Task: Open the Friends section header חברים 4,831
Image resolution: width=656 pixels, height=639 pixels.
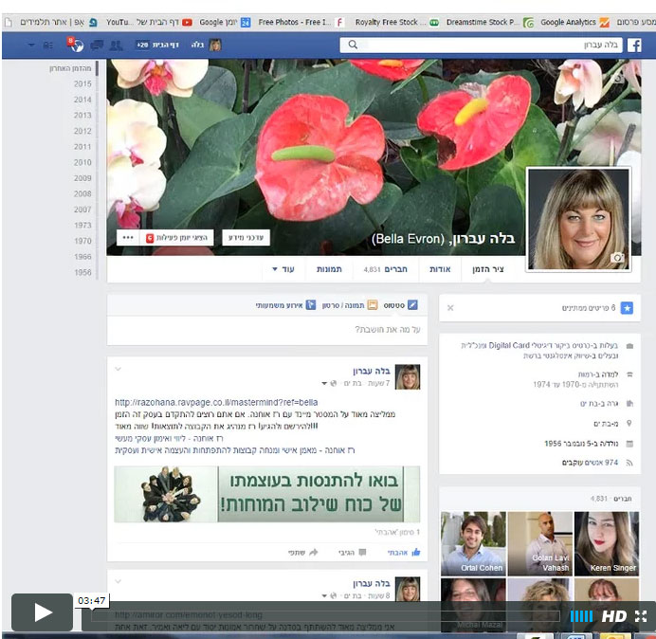Action: coord(611,499)
